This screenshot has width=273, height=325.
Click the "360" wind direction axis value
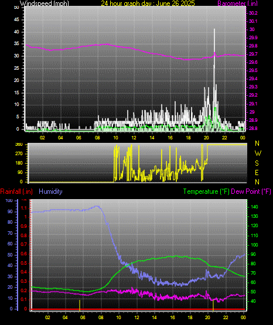click(19, 145)
